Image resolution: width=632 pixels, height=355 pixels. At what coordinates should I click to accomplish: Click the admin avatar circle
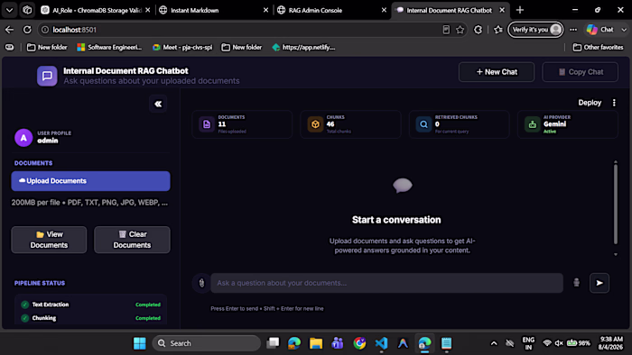point(23,138)
